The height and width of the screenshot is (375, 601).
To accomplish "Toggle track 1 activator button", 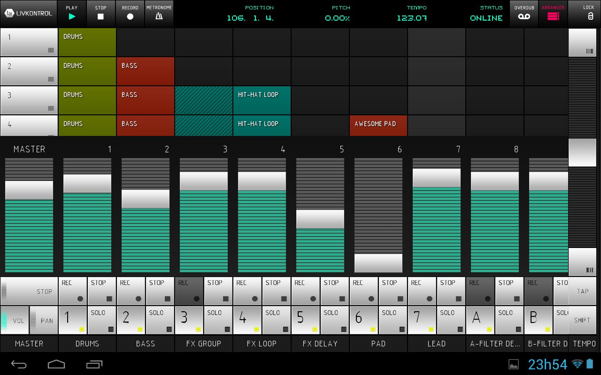I will point(73,320).
